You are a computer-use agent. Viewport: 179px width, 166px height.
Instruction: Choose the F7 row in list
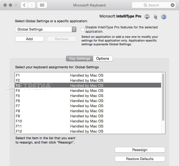(x=88, y=106)
